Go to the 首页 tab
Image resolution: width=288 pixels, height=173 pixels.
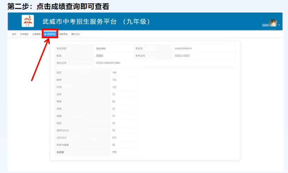pos(14,34)
